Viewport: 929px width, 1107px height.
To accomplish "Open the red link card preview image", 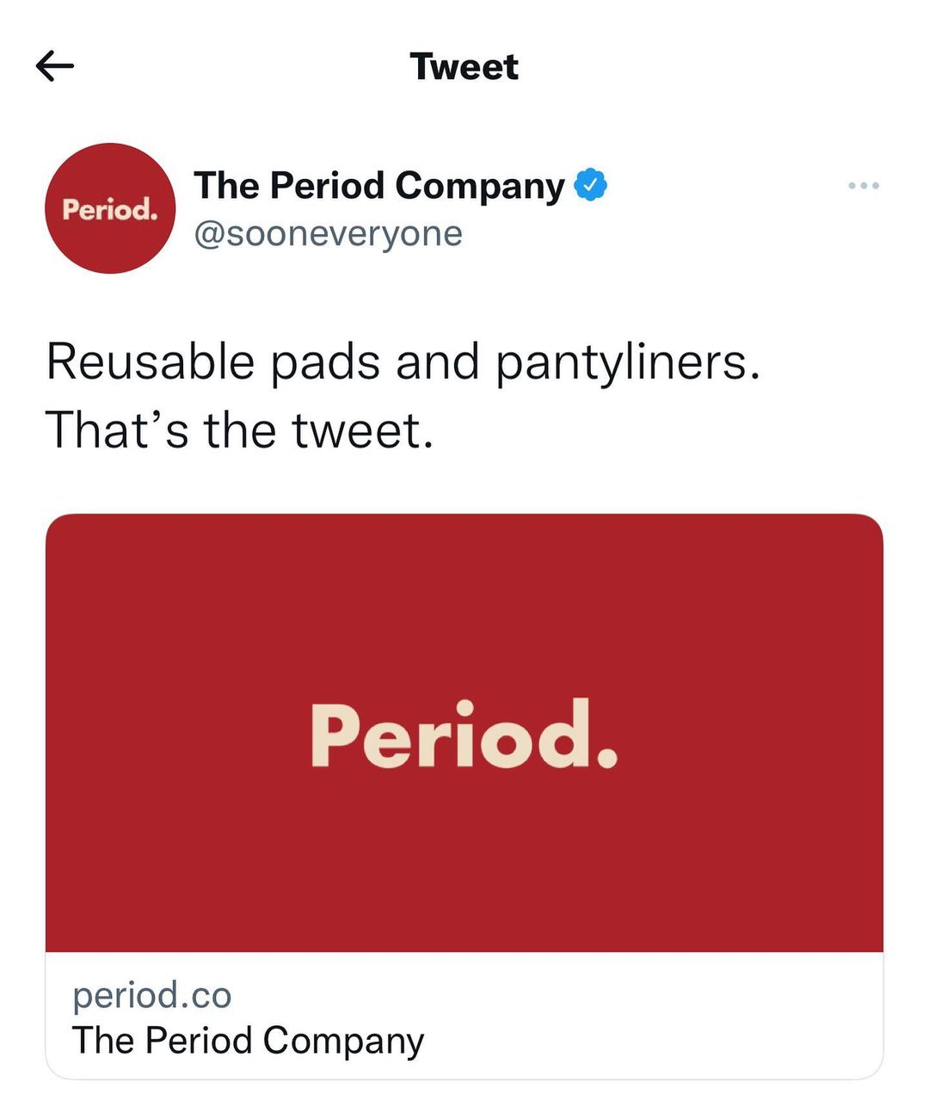I will click(464, 733).
